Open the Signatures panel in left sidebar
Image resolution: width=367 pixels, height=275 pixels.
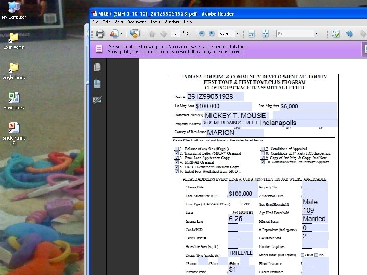coord(97,100)
